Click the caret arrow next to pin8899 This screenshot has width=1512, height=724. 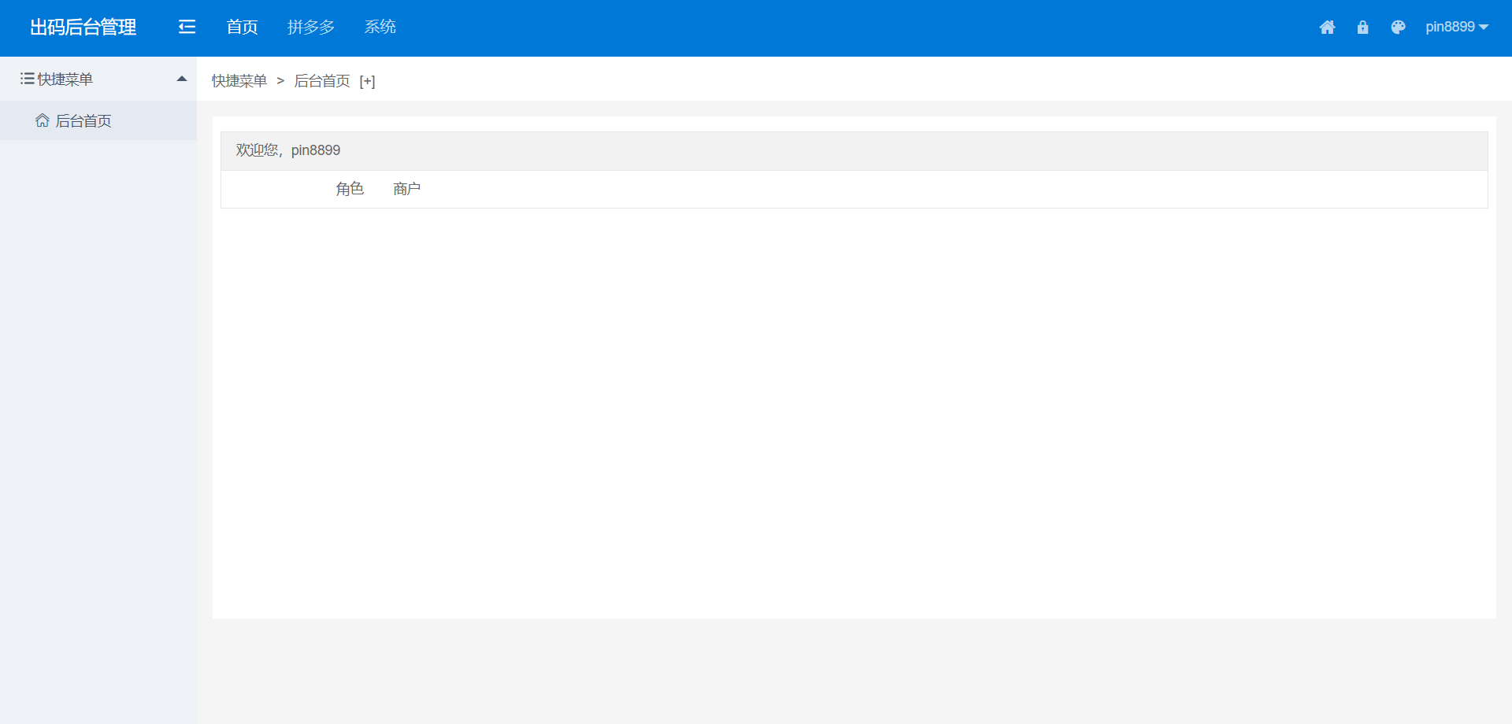click(1484, 28)
